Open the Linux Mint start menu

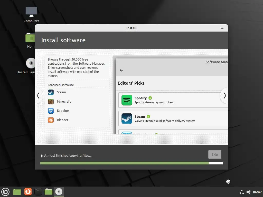[x=5, y=192]
